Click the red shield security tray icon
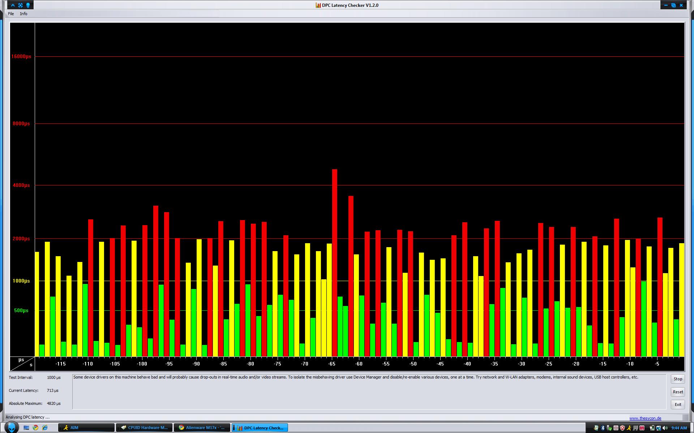Screen dimensions: 694x433 click(x=622, y=428)
